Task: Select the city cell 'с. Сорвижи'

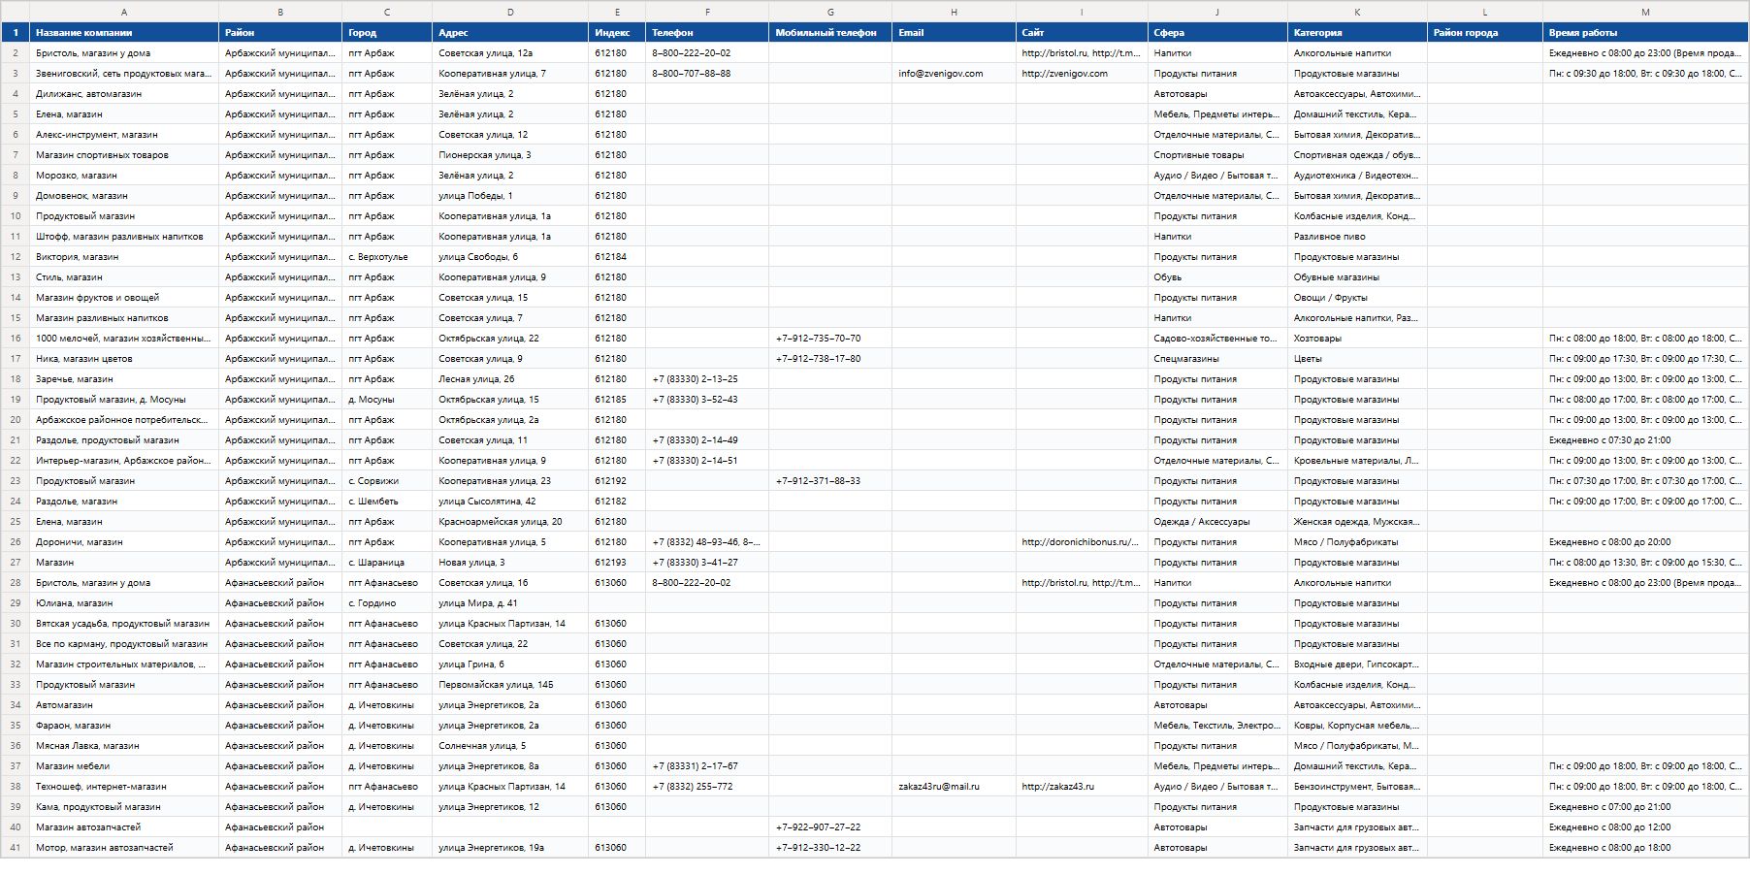Action: (387, 481)
